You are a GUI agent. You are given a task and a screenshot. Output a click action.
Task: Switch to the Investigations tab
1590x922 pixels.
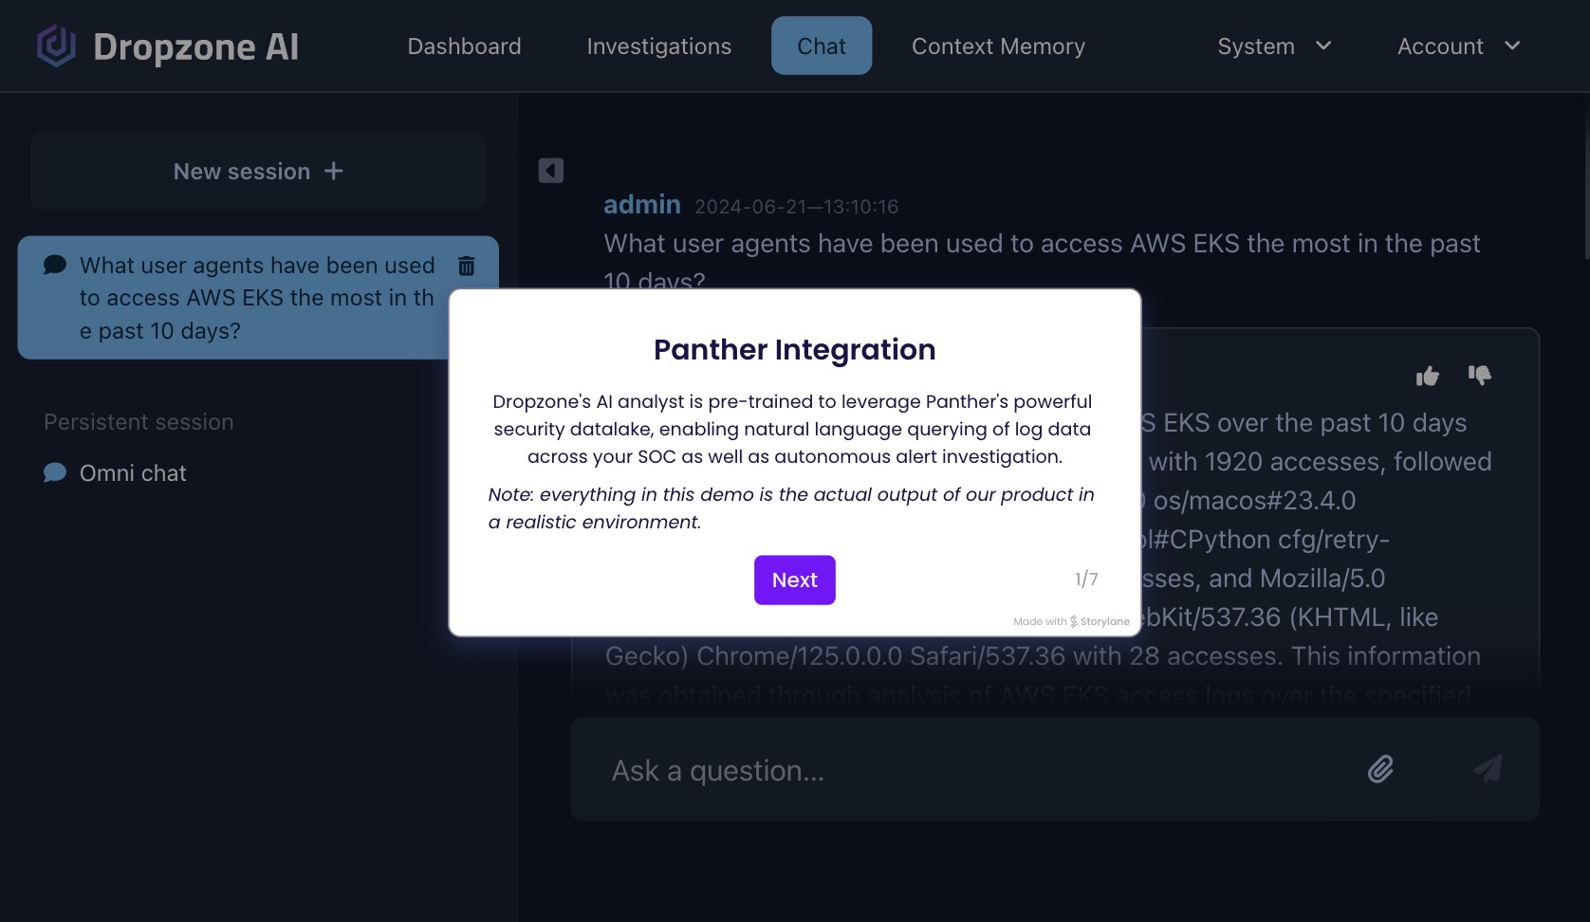point(659,46)
